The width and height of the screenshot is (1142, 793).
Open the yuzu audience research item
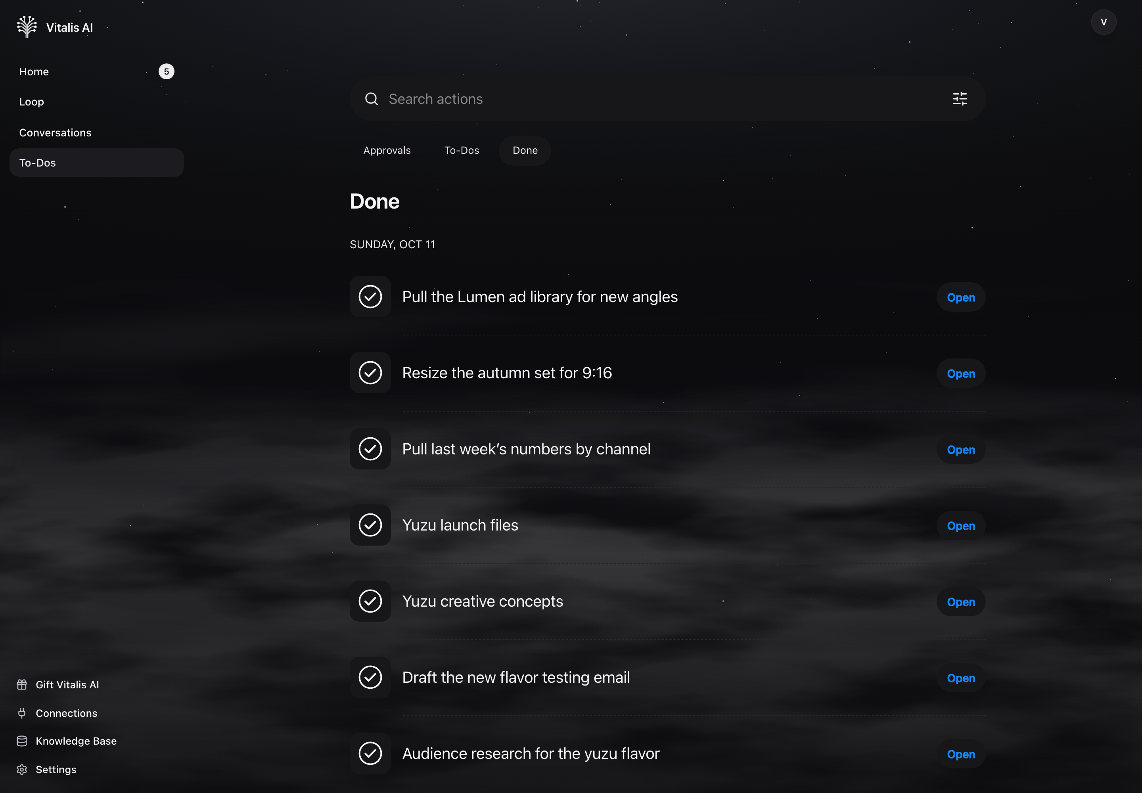(x=961, y=754)
